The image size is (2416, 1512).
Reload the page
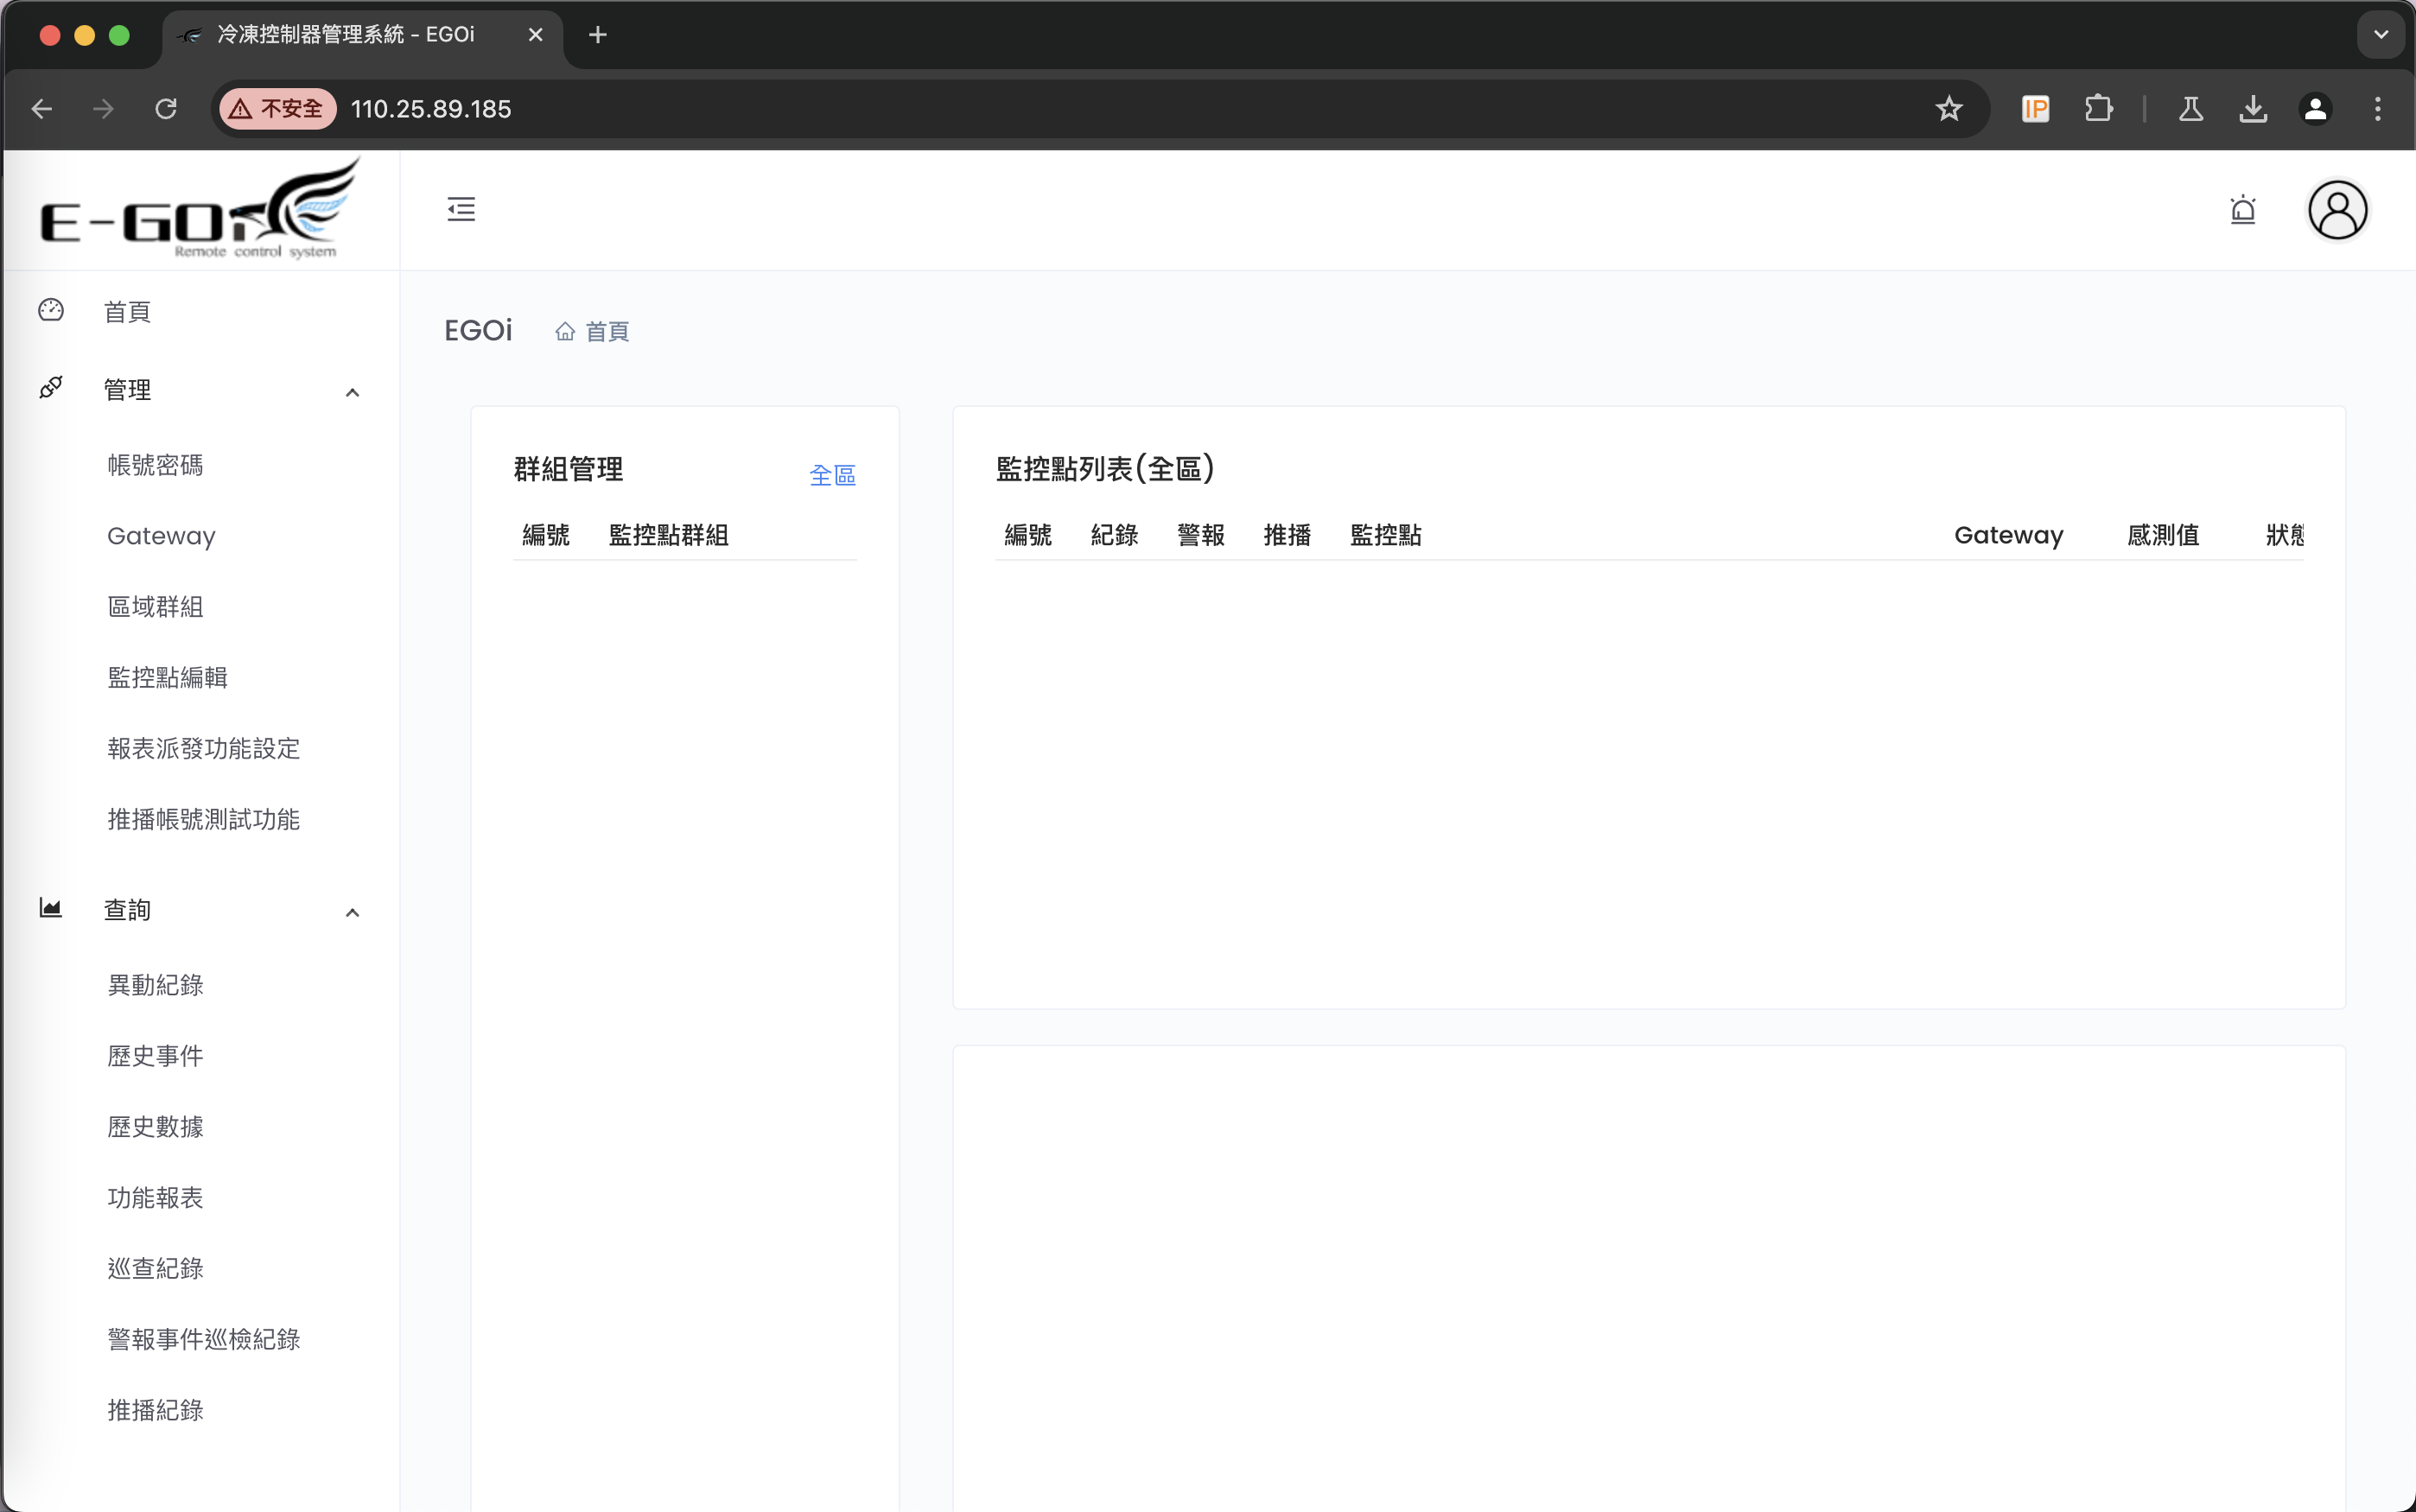click(x=166, y=108)
